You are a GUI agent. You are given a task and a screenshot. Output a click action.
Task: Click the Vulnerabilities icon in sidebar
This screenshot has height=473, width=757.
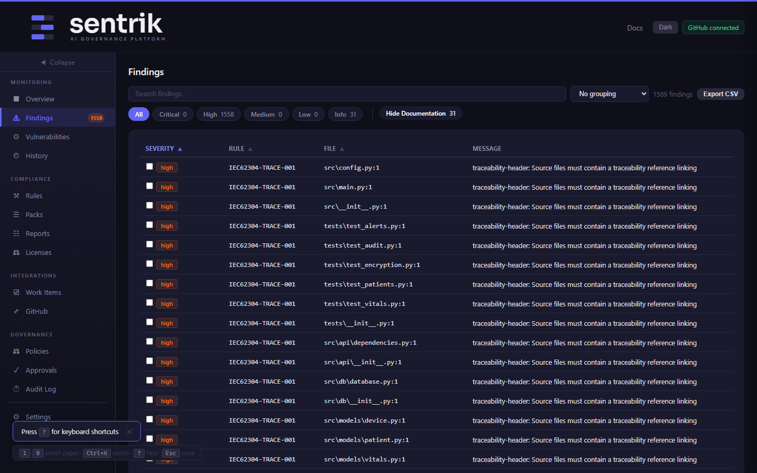16,137
